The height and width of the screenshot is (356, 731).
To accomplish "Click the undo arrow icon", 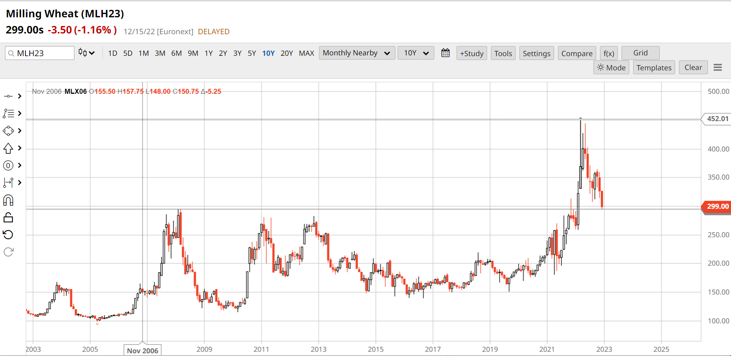I will coord(8,235).
